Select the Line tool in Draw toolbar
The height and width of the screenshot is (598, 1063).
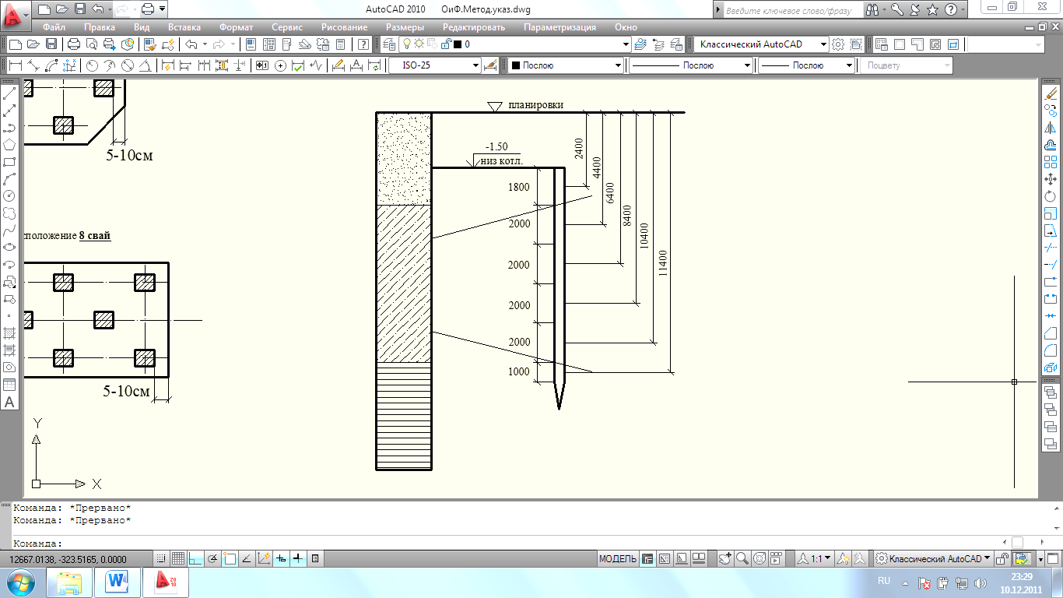10,94
